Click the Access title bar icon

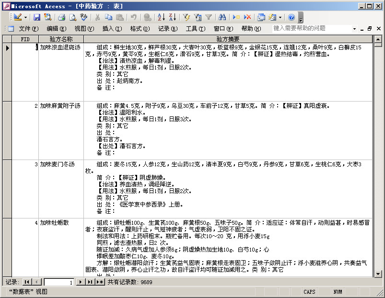point(7,6)
